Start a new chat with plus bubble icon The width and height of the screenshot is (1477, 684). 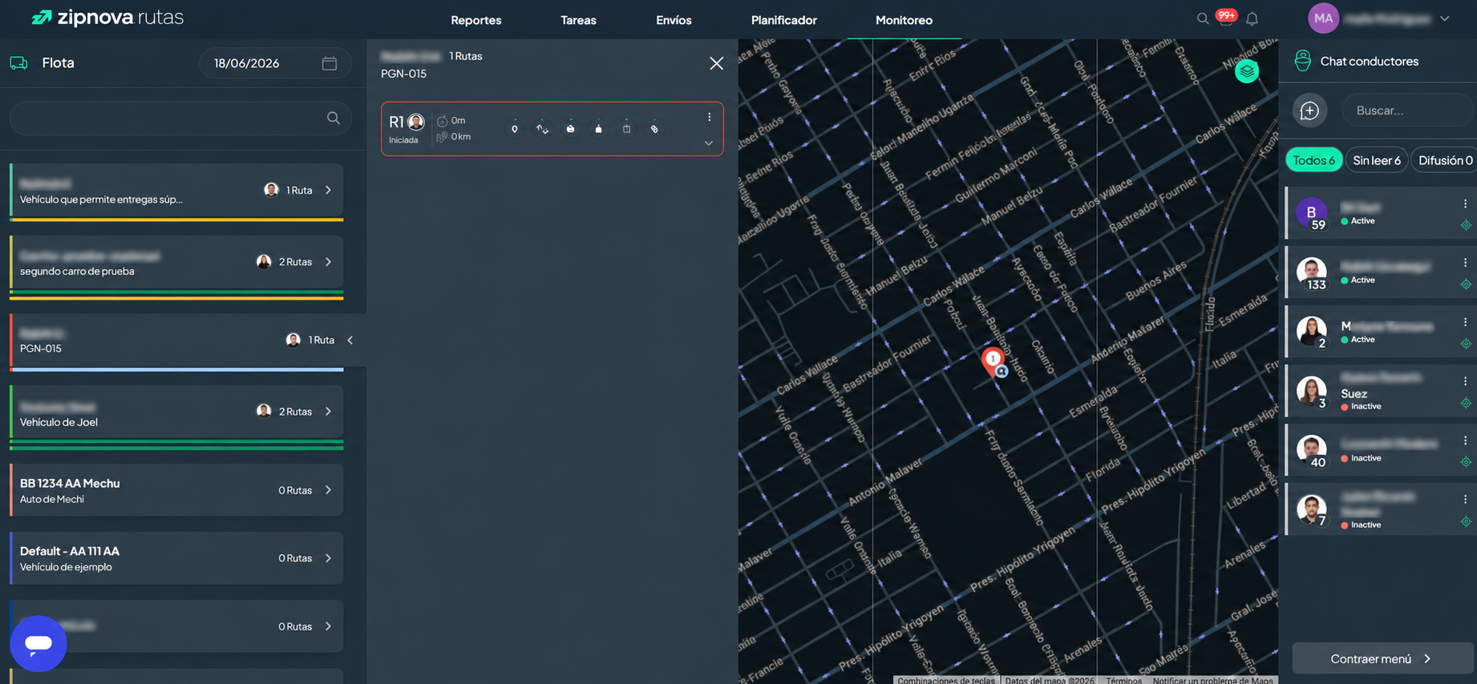[1309, 111]
